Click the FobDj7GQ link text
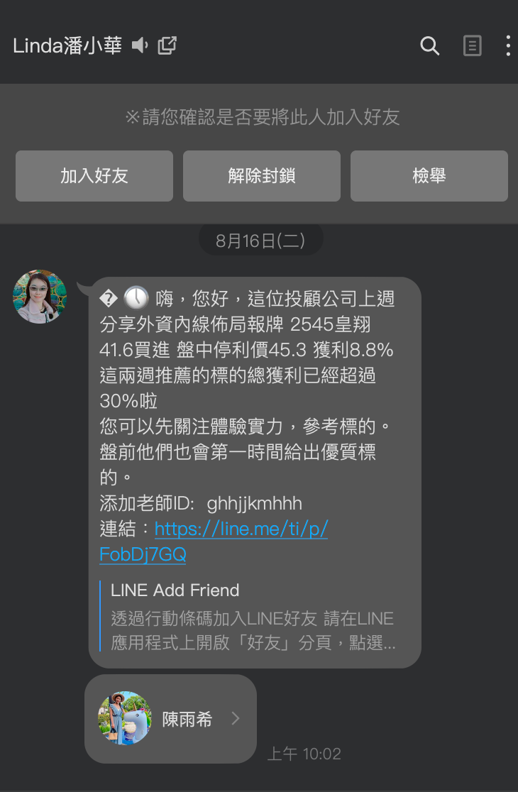518x792 pixels. click(x=143, y=554)
